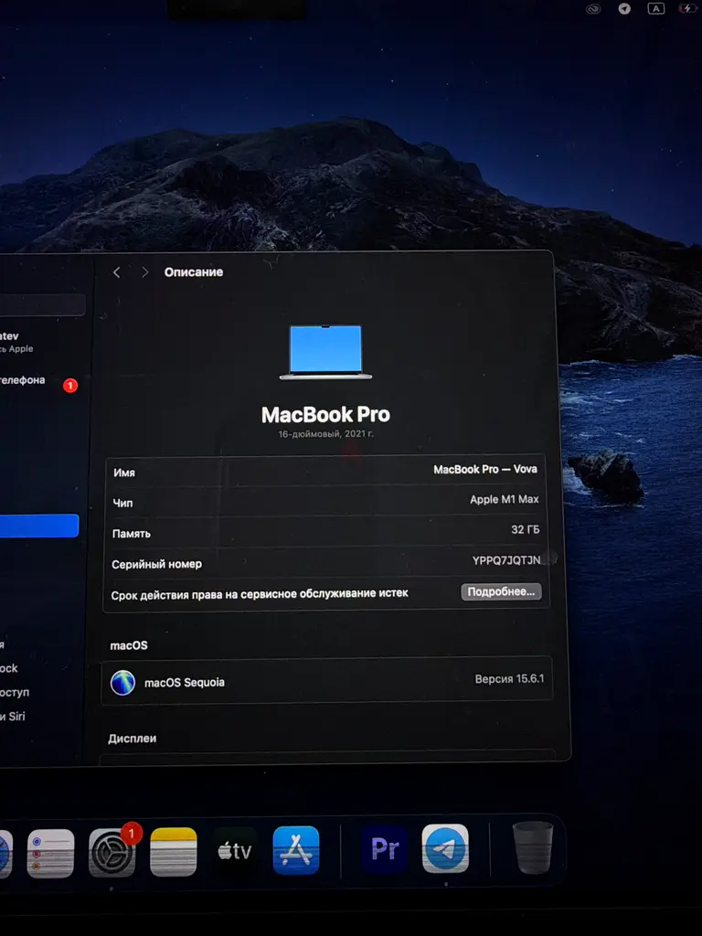Click the Дисплеи section heading

133,739
